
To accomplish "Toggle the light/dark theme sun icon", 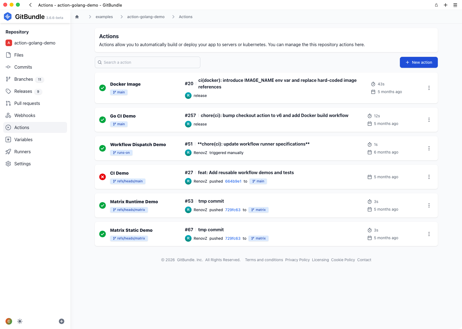I will coord(20,321).
